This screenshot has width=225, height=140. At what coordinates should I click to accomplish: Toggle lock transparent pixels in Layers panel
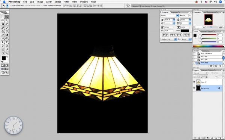tap(199, 77)
